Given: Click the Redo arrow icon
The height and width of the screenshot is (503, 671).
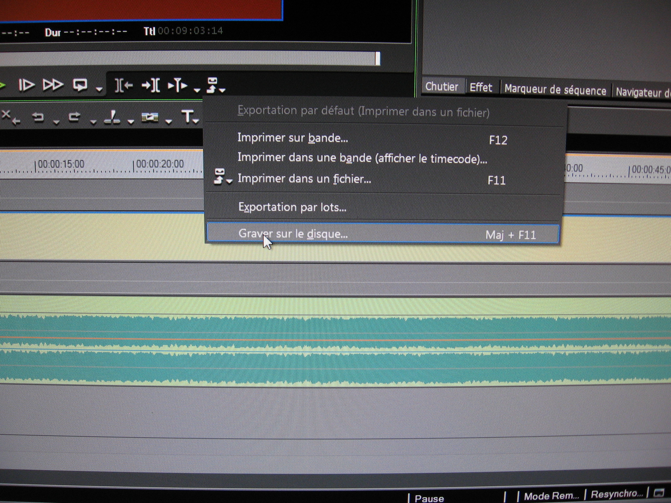Looking at the screenshot, I should pos(75,117).
